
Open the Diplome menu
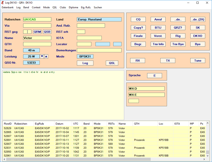click(73, 7)
